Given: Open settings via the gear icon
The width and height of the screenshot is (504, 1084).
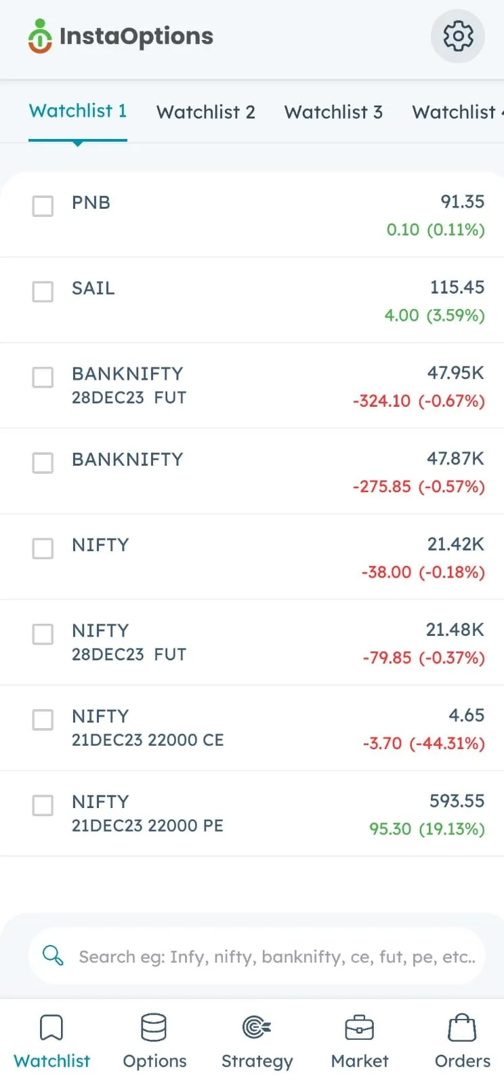Looking at the screenshot, I should (458, 36).
